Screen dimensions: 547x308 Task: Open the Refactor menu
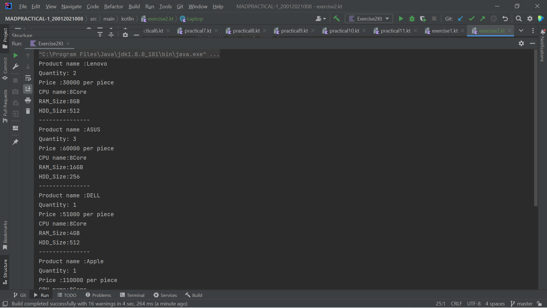pyautogui.click(x=113, y=6)
